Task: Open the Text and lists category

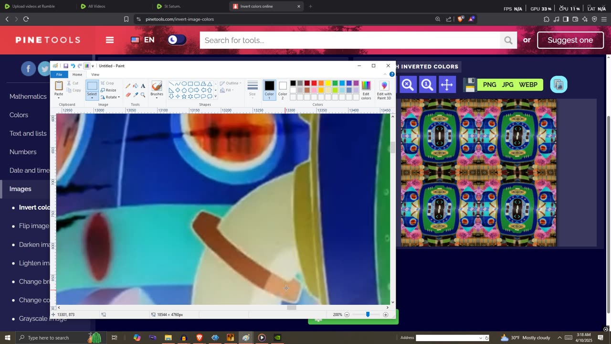Action: pos(28,133)
